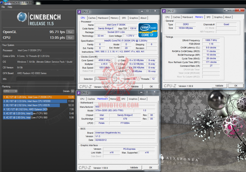
Task: Click Validate in the Memory window
Action: (x=219, y=86)
